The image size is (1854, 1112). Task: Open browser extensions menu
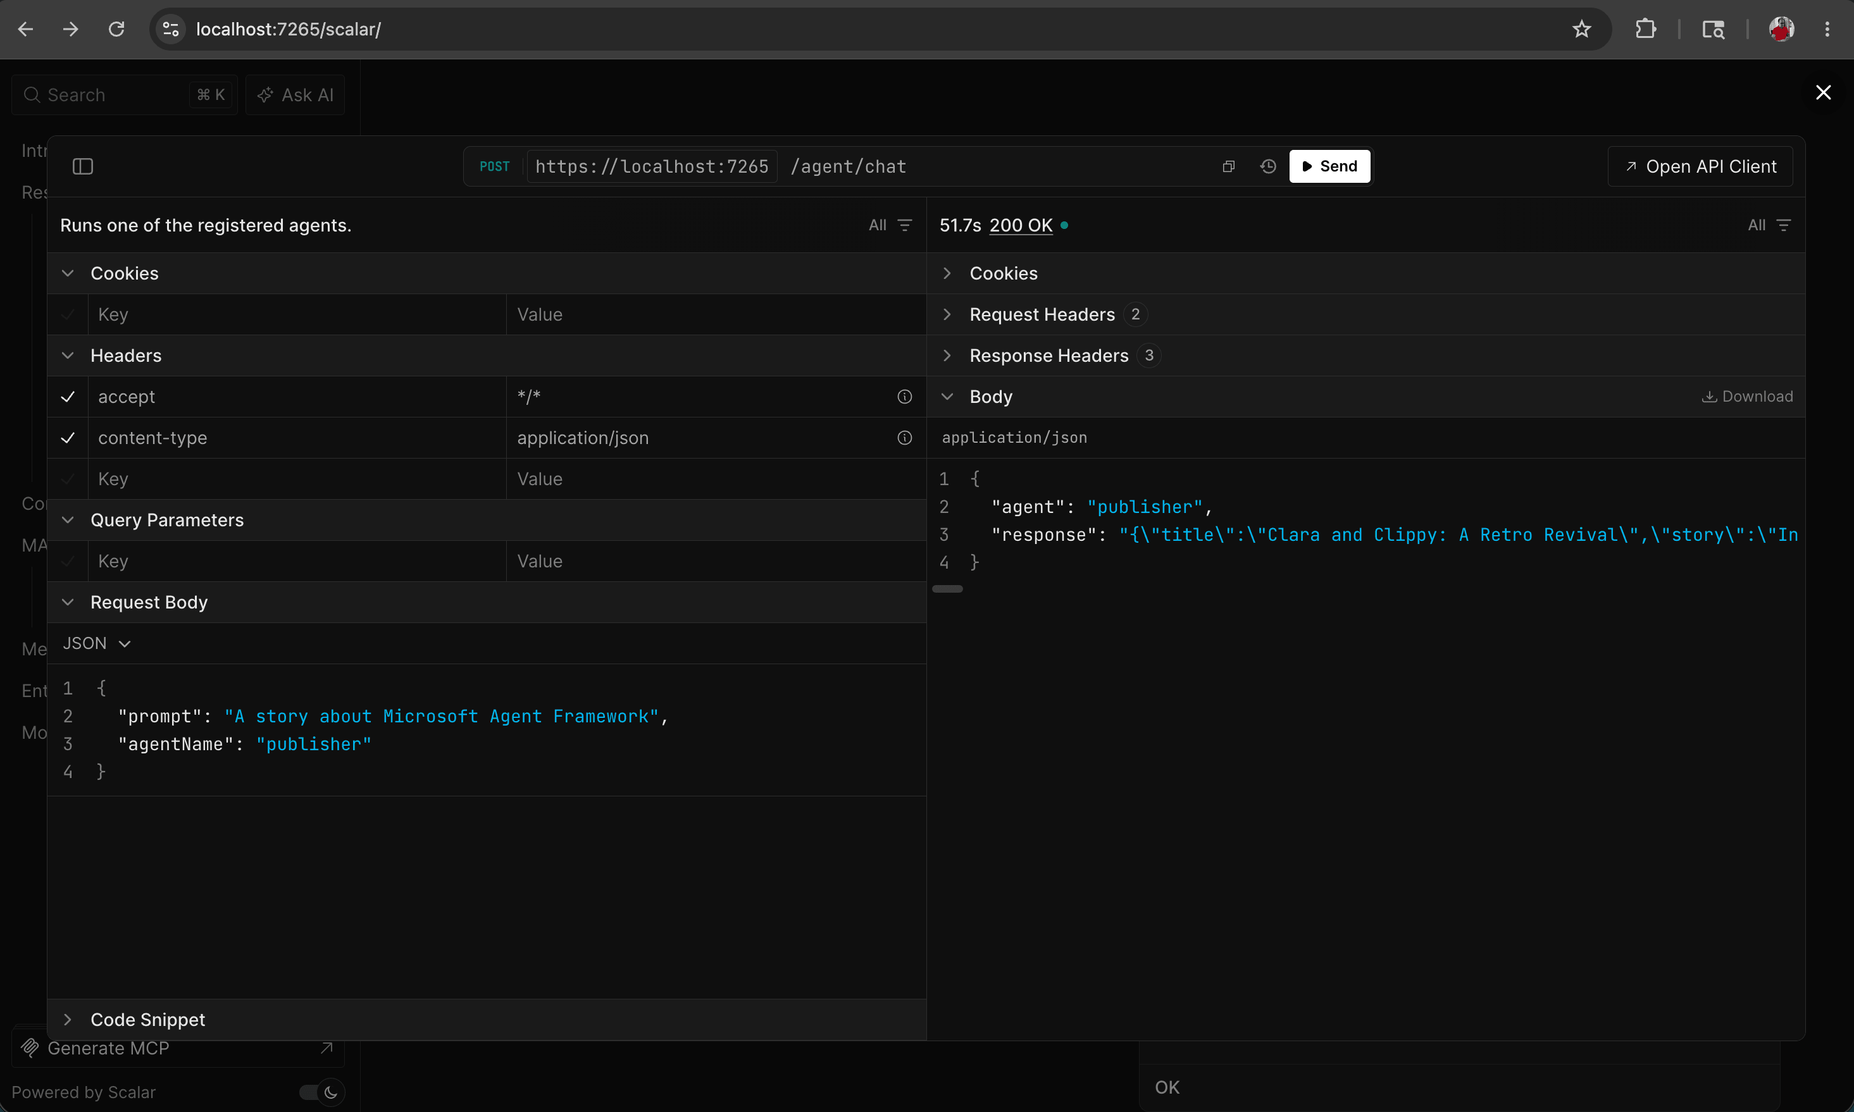pyautogui.click(x=1646, y=29)
